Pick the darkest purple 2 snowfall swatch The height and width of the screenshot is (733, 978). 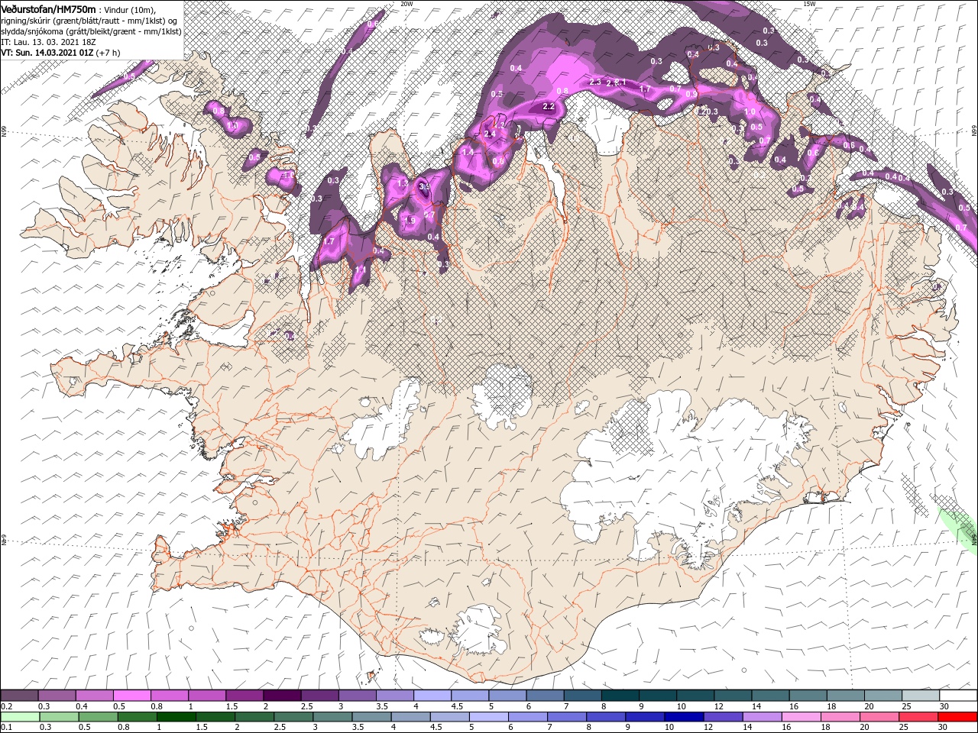pos(281,696)
